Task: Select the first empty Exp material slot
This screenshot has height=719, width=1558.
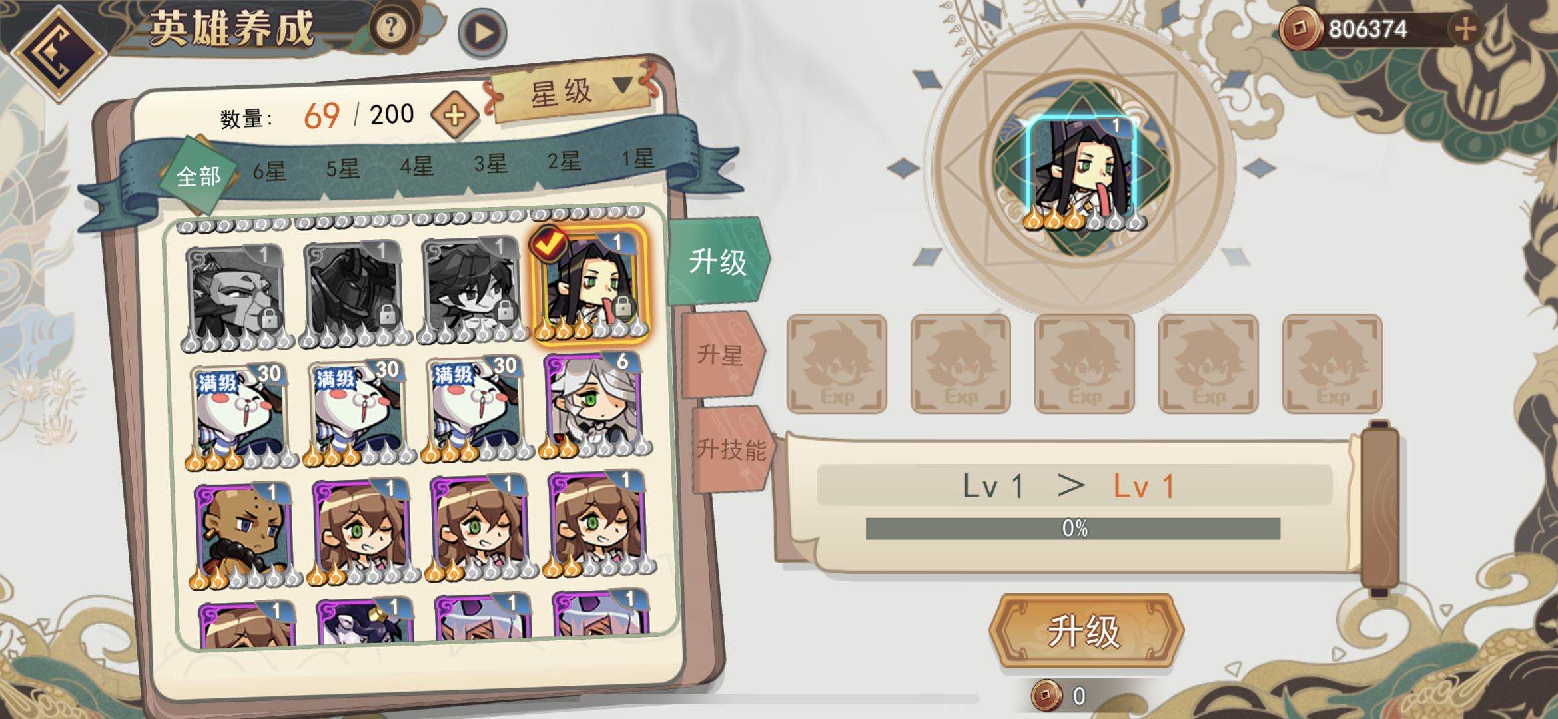Action: (x=837, y=363)
